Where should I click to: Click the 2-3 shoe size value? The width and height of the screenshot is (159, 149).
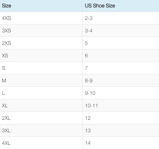click(89, 18)
